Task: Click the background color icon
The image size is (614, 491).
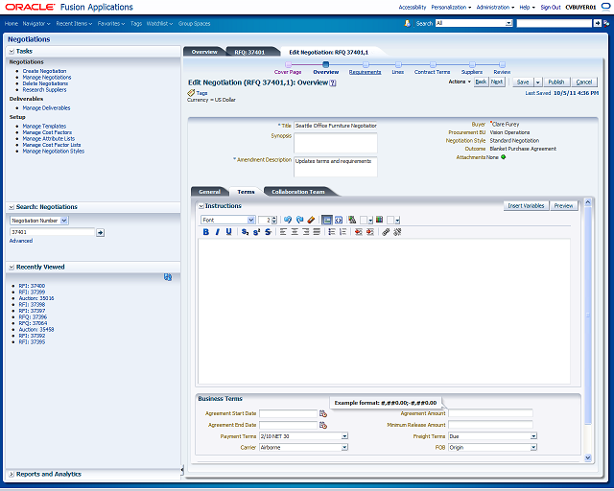Action: 379,220
